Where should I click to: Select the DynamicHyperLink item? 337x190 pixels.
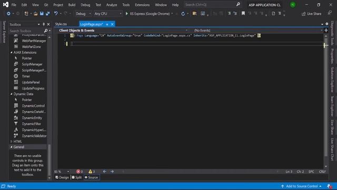pyautogui.click(x=31, y=130)
